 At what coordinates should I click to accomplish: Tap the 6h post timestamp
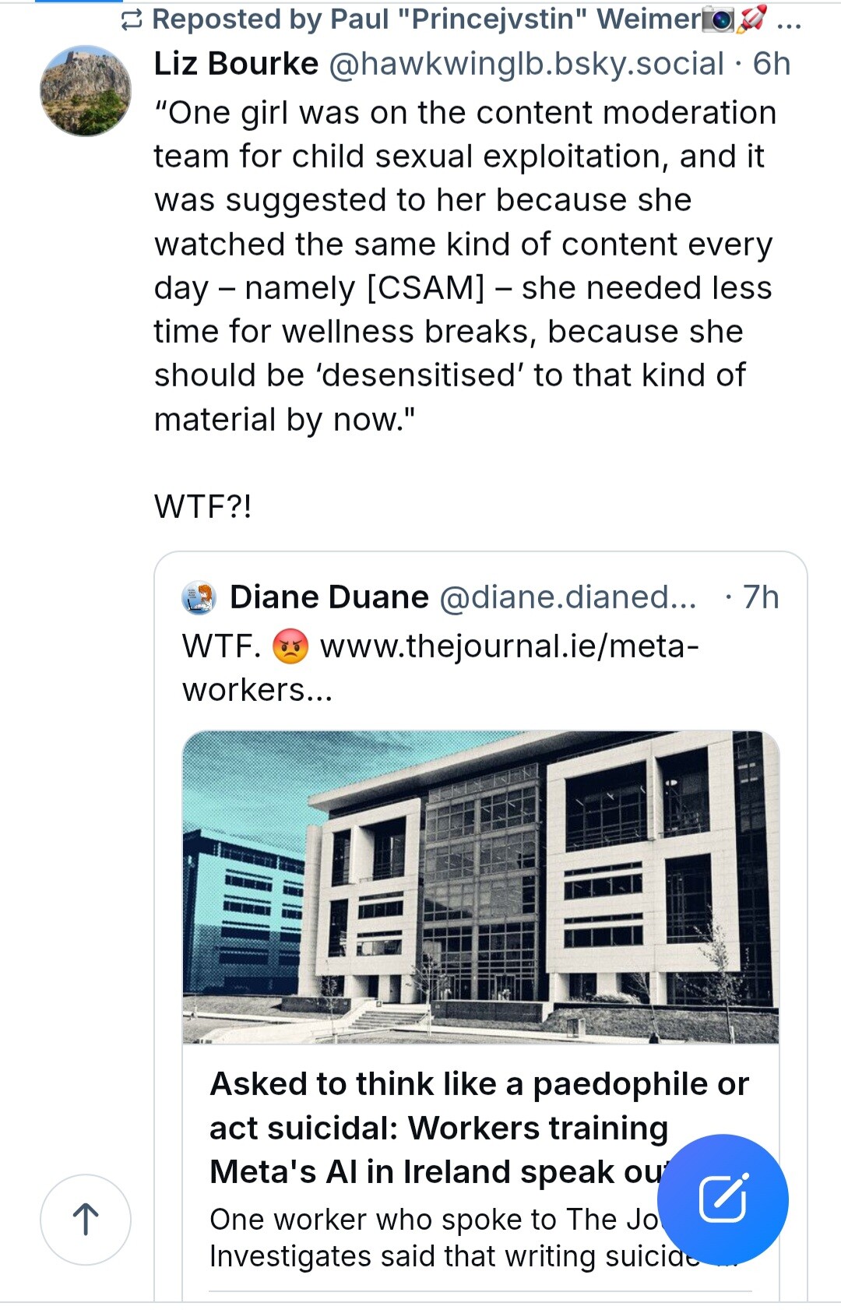pyautogui.click(x=771, y=64)
